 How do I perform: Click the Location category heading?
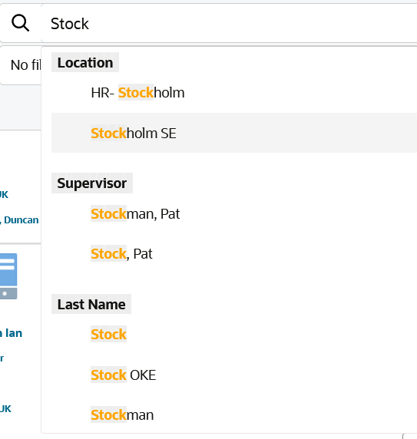tap(85, 62)
